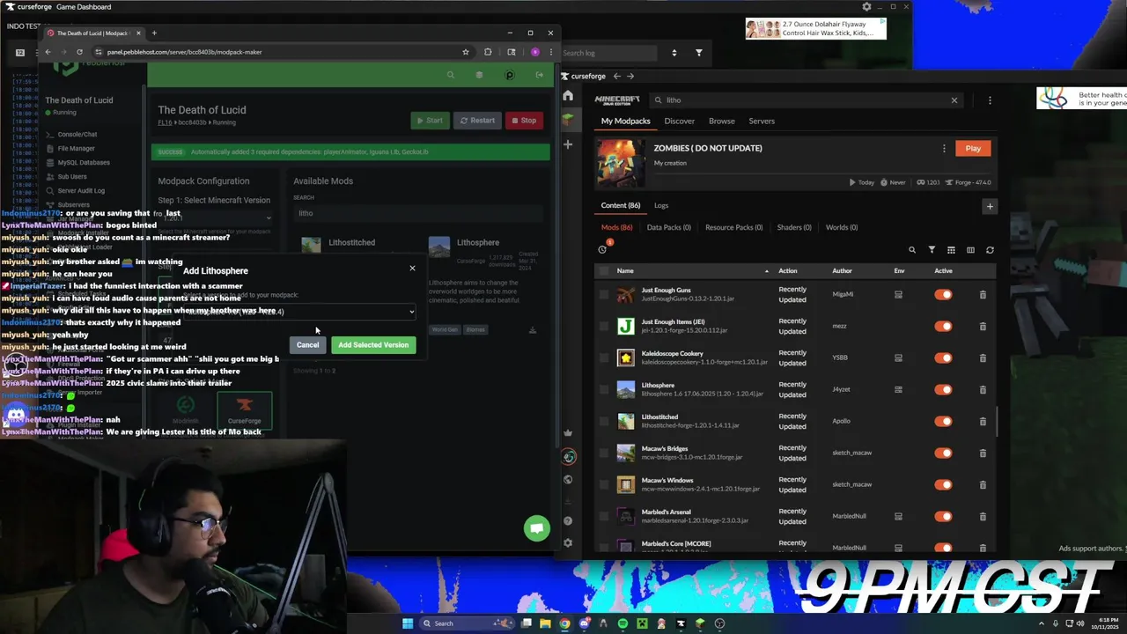
Task: Bookmark the PebbleHost page with star icon
Action: pyautogui.click(x=465, y=52)
